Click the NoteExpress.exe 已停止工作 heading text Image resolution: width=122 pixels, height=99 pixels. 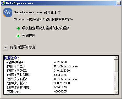(37, 12)
